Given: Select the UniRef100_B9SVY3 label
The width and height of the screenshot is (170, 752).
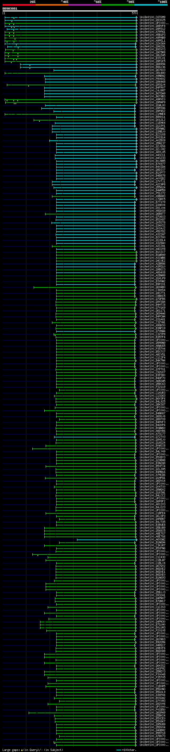Looking at the screenshot, I should point(152,49).
